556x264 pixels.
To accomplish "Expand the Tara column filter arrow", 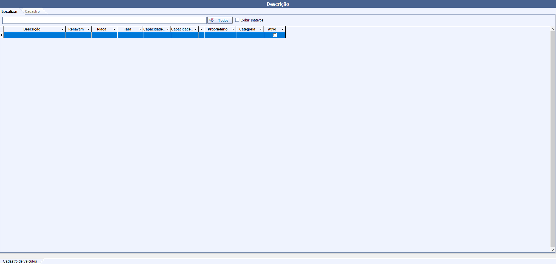I will [140, 29].
